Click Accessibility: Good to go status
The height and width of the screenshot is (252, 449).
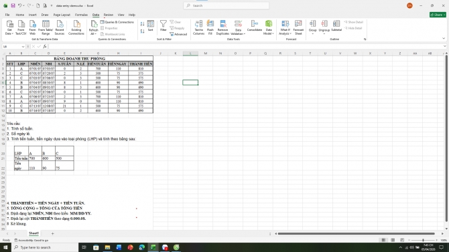(31, 240)
